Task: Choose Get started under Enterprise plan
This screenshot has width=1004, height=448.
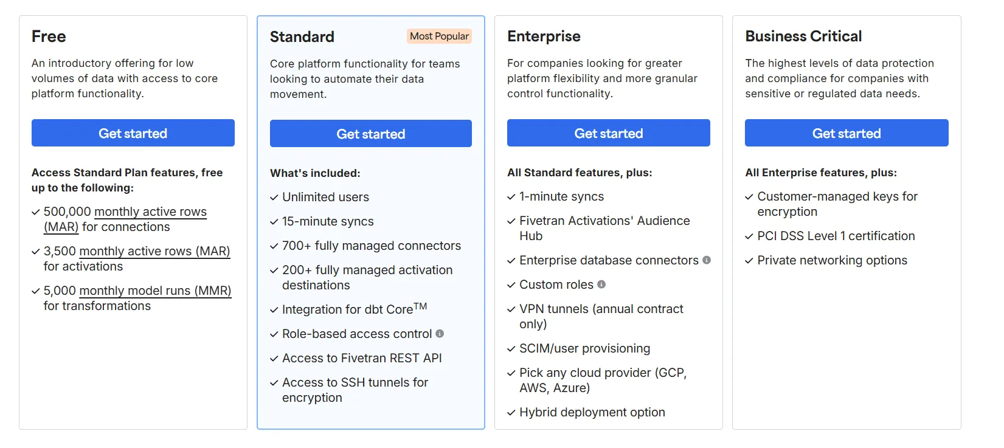Action: [x=608, y=133]
